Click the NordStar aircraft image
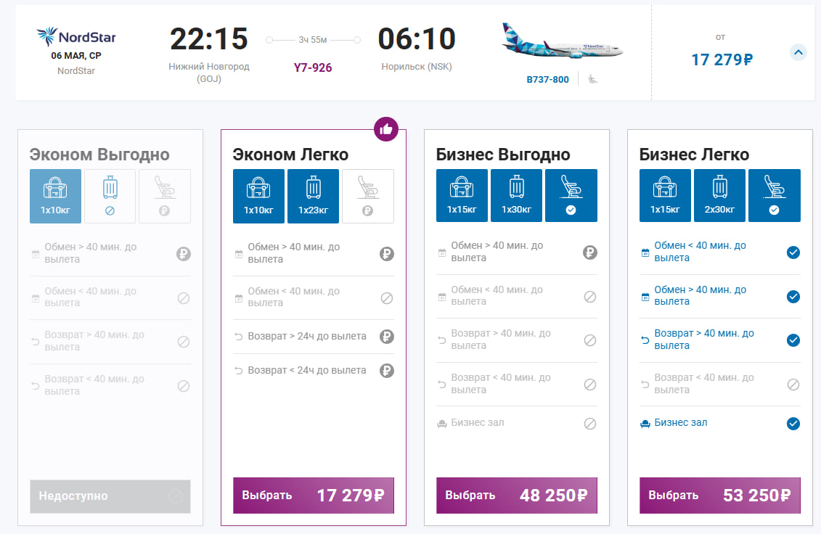 (x=563, y=42)
